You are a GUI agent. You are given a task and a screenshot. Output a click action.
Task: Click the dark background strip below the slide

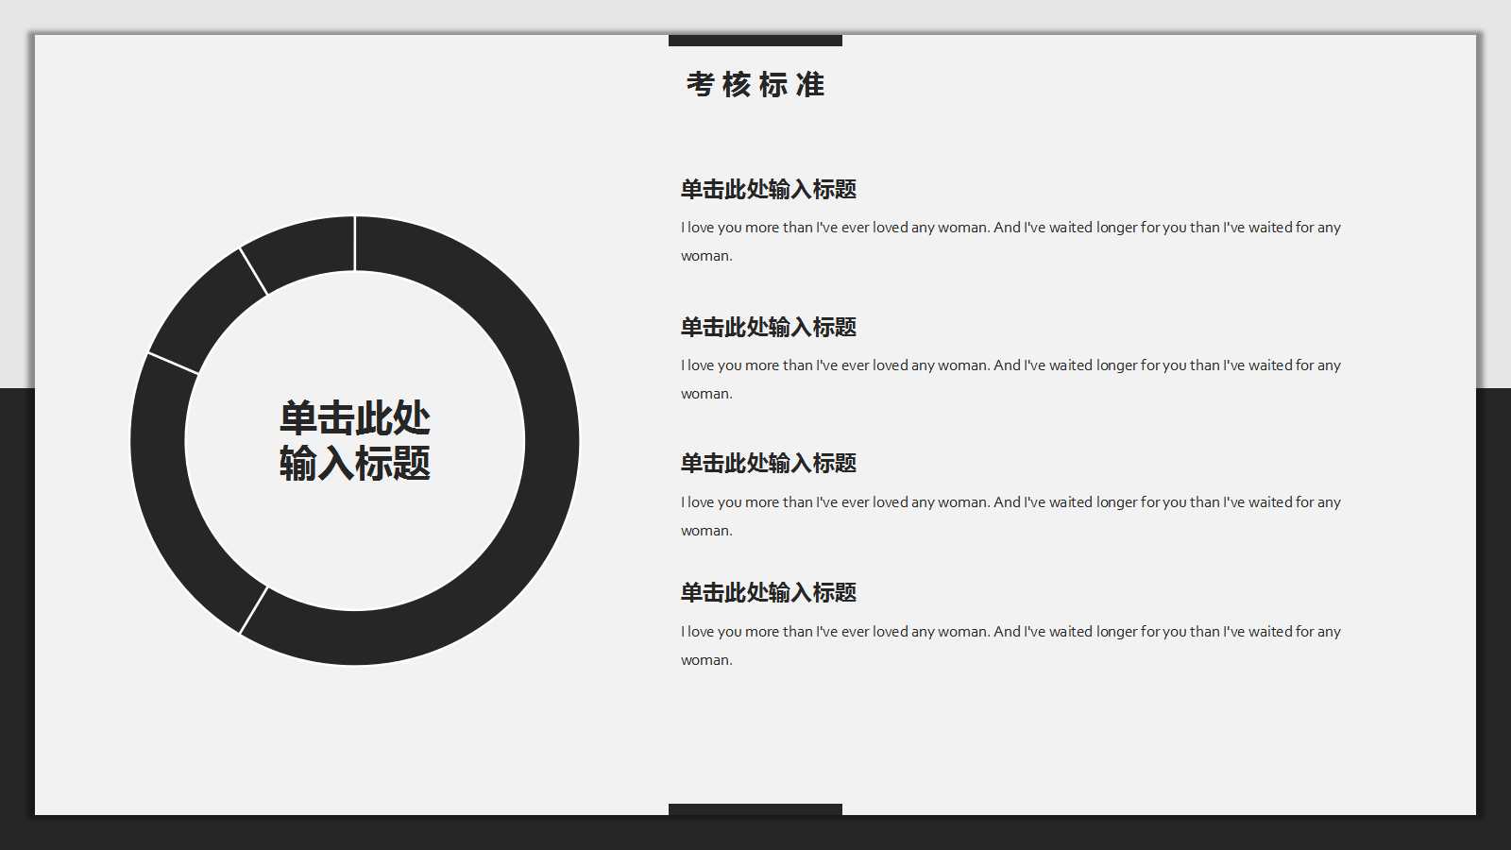[755, 833]
